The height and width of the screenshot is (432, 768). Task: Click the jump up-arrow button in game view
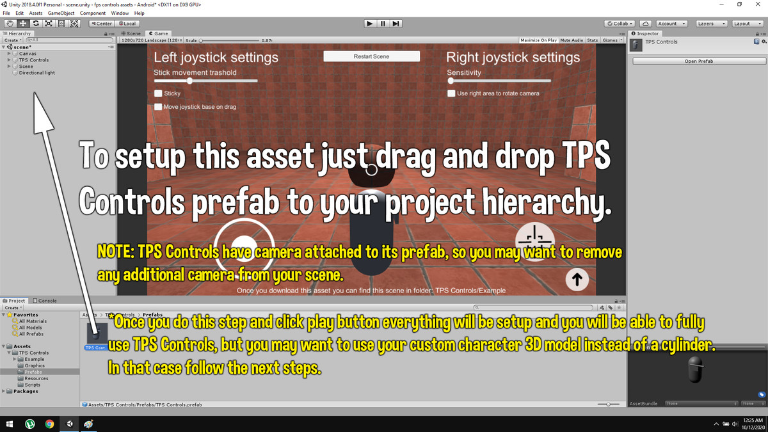[x=577, y=279]
